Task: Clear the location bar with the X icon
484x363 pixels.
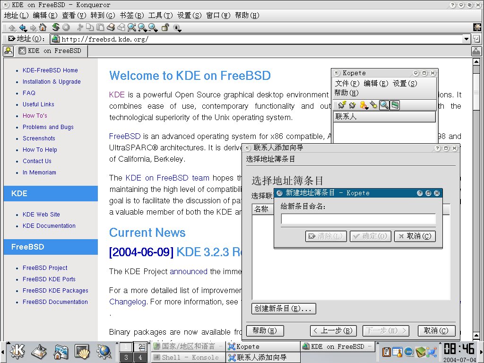Action: point(11,39)
